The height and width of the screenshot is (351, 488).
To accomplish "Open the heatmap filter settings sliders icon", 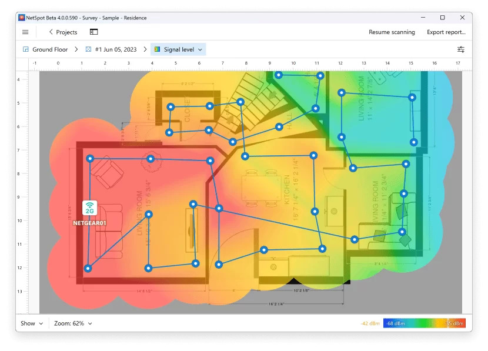I will click(461, 50).
